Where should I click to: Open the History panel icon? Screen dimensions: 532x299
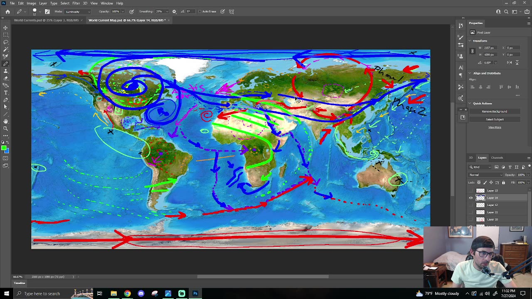coord(461,26)
